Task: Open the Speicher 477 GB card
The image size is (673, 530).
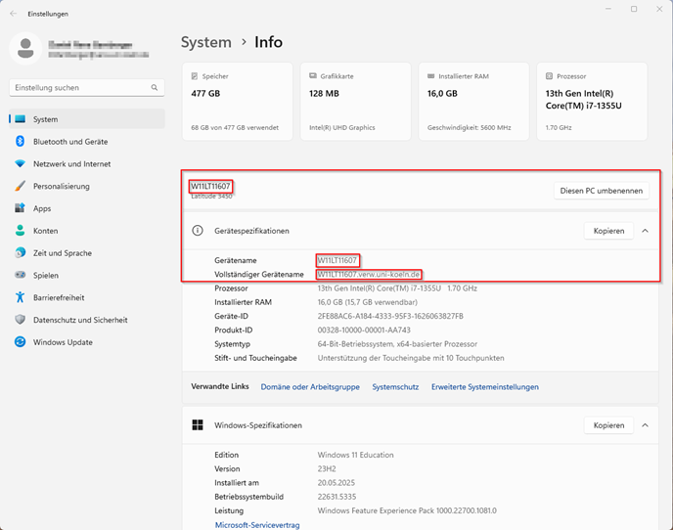Action: tap(238, 102)
